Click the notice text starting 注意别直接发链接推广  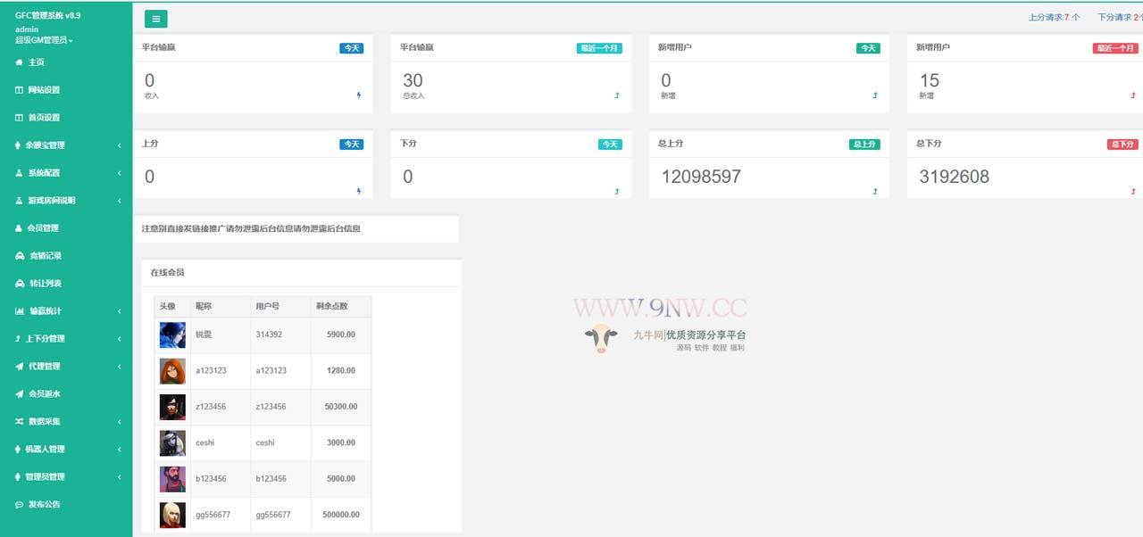click(x=251, y=228)
